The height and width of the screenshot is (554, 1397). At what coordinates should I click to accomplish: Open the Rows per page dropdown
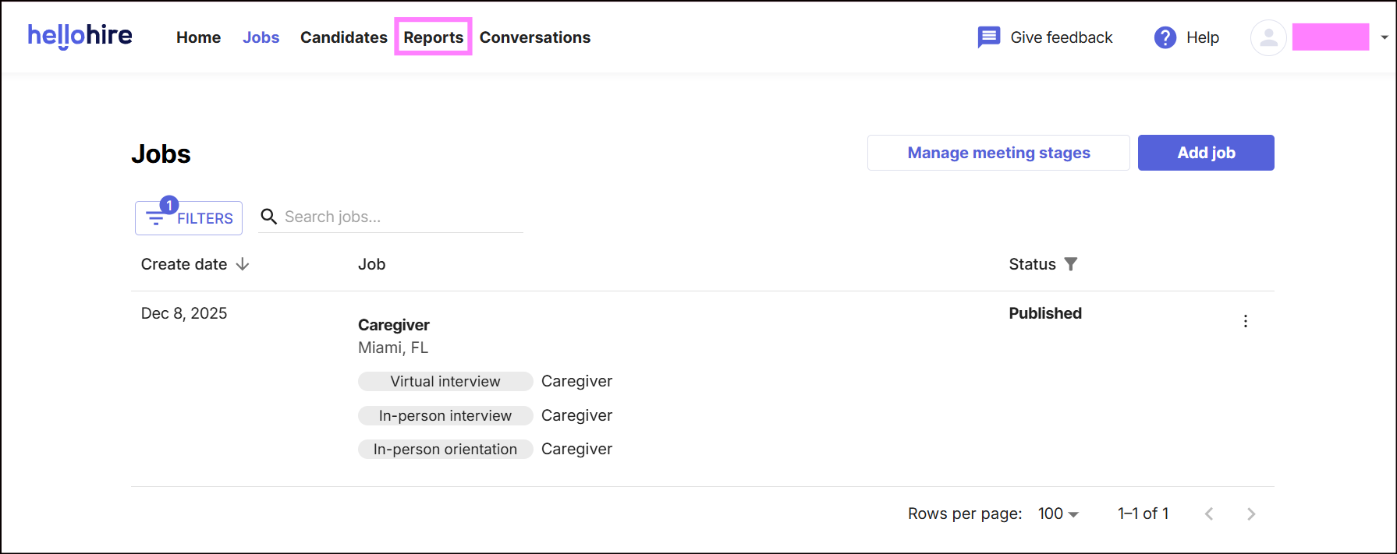[1058, 513]
